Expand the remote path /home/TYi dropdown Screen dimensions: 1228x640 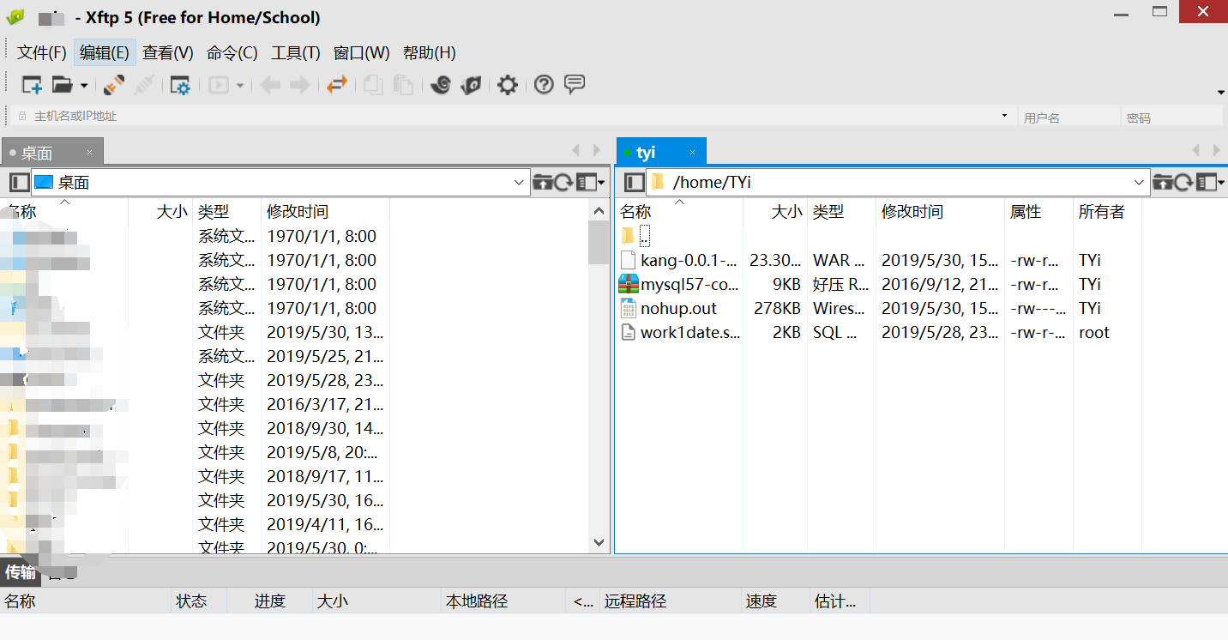(x=1139, y=182)
